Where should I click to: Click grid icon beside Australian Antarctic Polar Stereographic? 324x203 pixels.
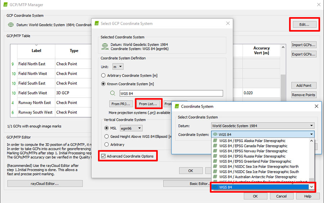(215, 177)
